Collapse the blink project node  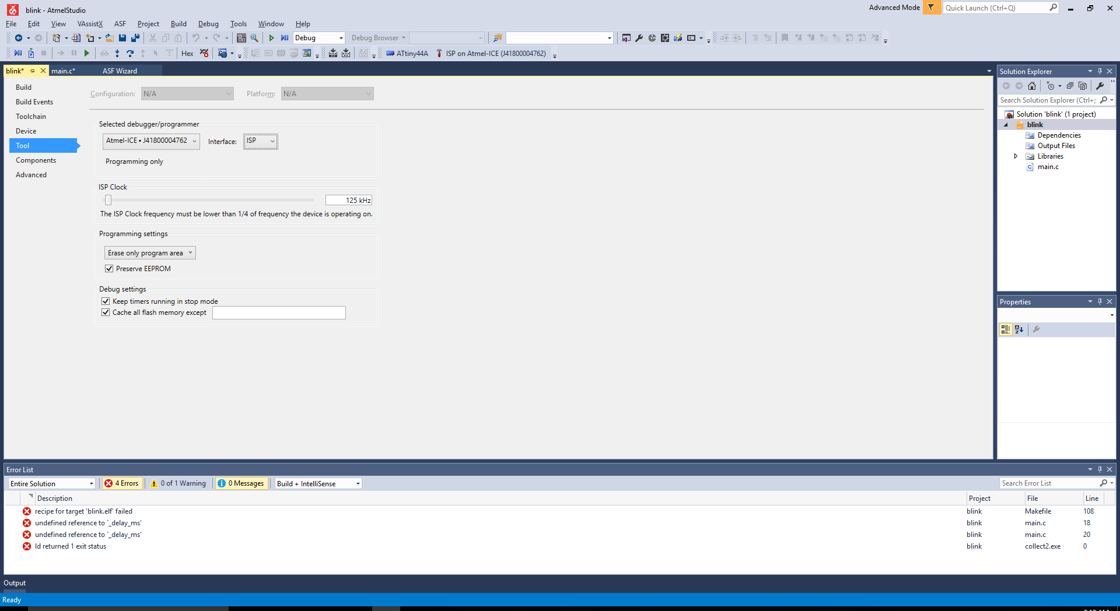click(1006, 125)
